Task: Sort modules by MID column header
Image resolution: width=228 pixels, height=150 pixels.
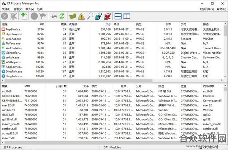Action: tap(27, 86)
